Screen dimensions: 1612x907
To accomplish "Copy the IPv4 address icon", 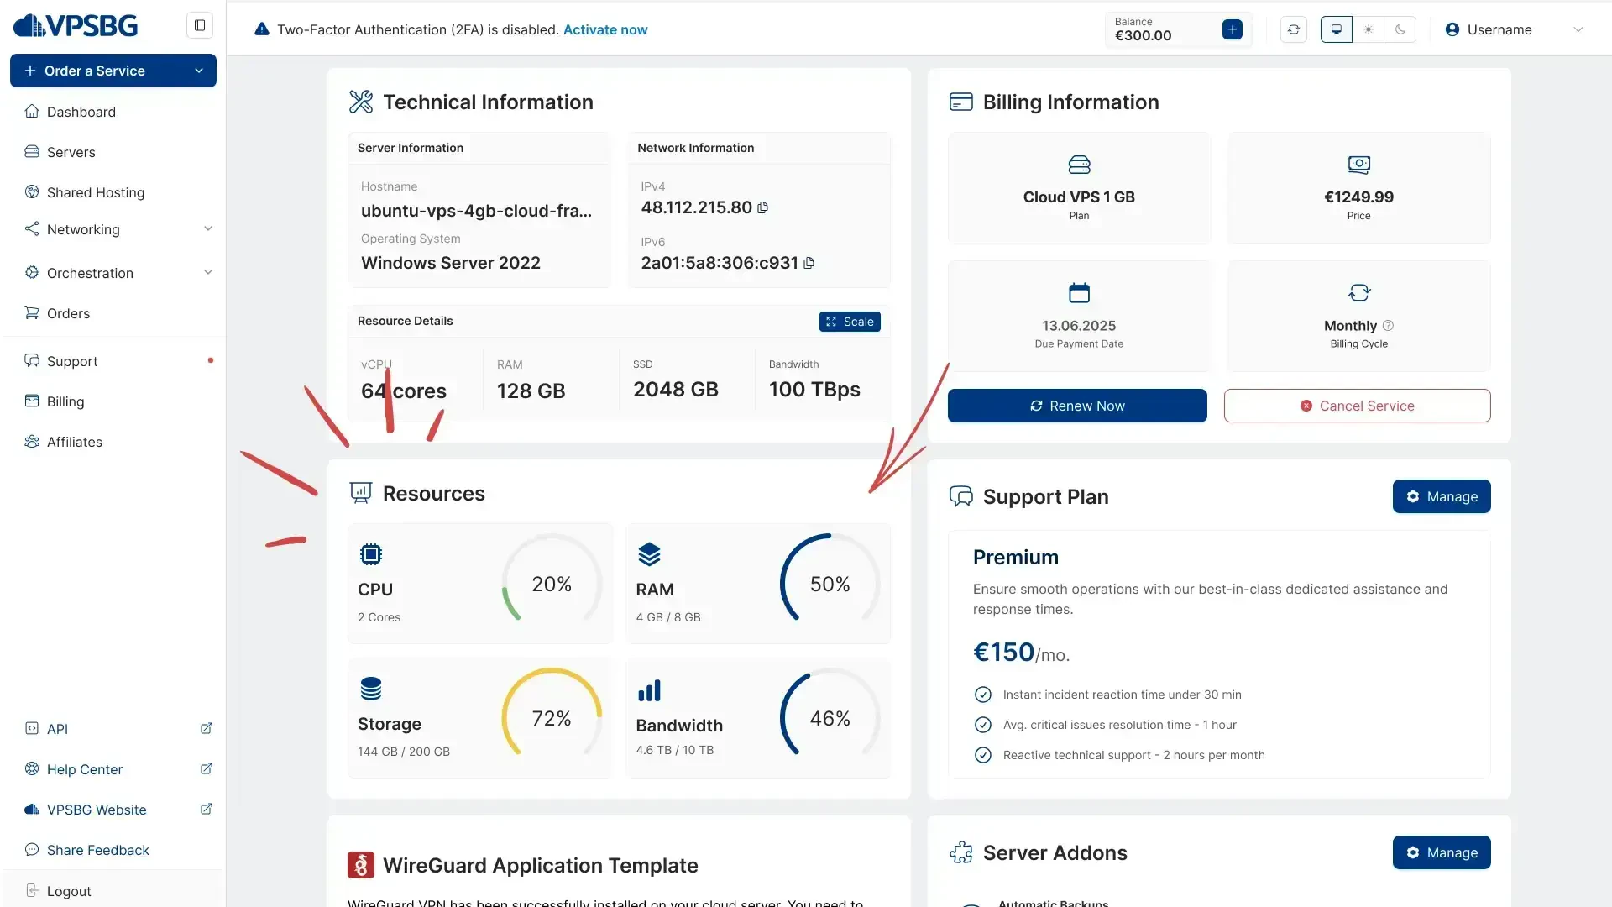I will click(x=762, y=207).
